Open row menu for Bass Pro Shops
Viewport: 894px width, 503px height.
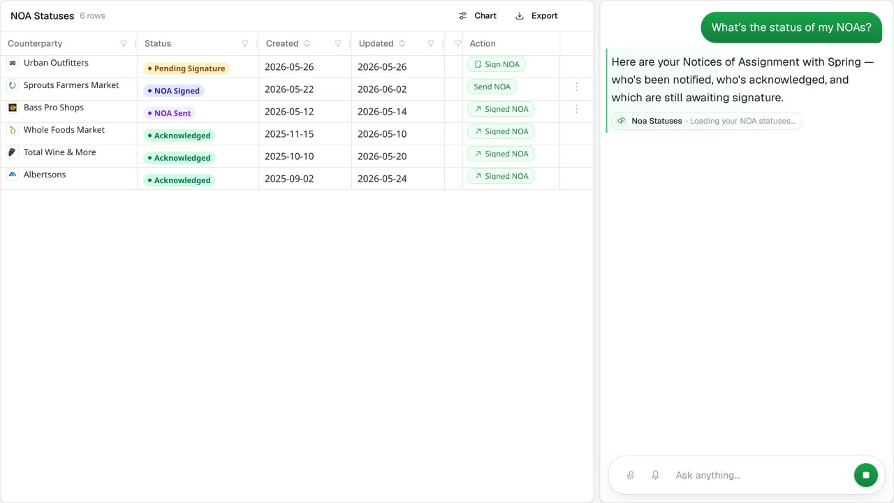[x=576, y=109]
